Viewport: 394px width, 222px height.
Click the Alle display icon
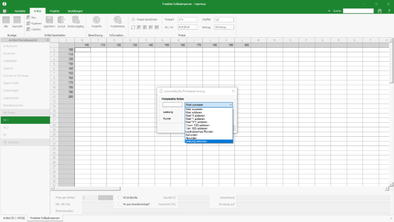click(6, 20)
